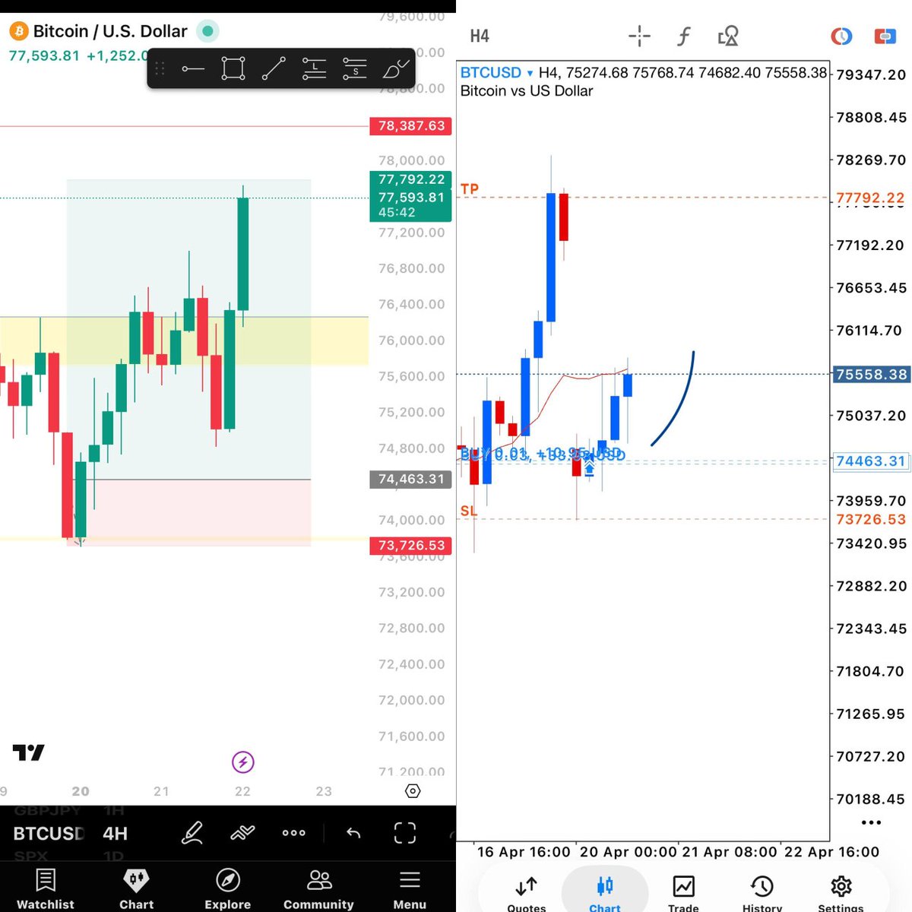Open the TradingView Menu tab
This screenshot has height=912, width=912.
click(410, 889)
